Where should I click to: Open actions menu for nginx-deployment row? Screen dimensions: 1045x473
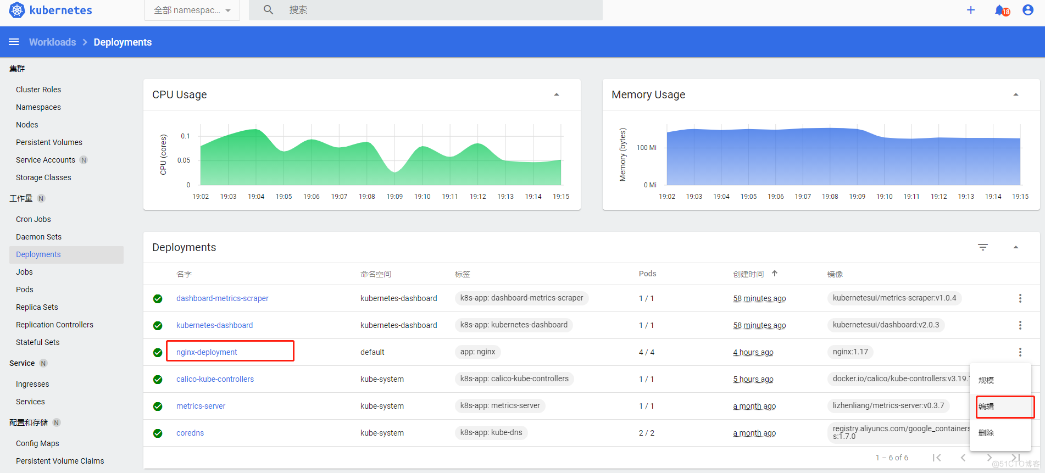[1020, 352]
